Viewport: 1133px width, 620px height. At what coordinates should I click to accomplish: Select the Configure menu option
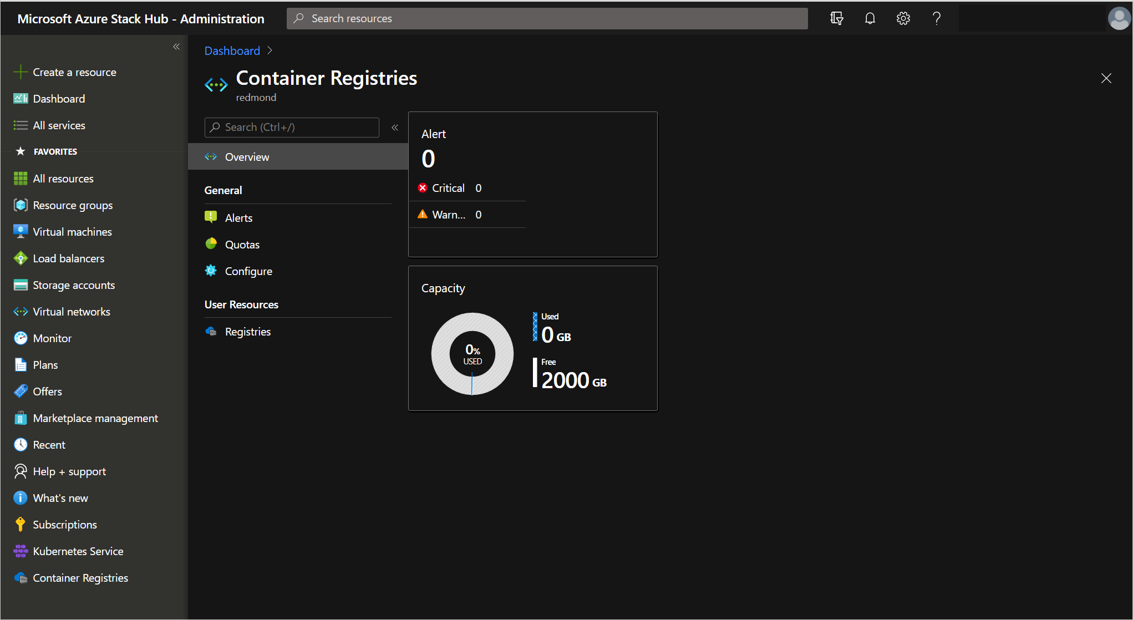tap(247, 270)
